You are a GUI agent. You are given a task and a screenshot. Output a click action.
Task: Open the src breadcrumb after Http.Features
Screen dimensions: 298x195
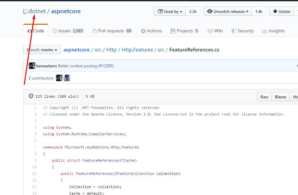click(161, 50)
